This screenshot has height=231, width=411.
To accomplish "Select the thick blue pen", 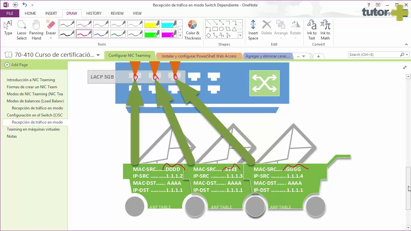I will [101, 34].
